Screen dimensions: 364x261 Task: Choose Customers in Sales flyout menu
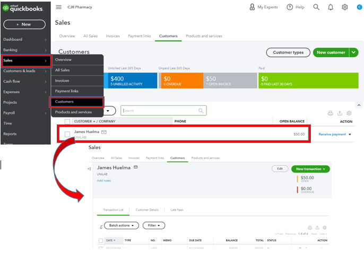[77, 102]
